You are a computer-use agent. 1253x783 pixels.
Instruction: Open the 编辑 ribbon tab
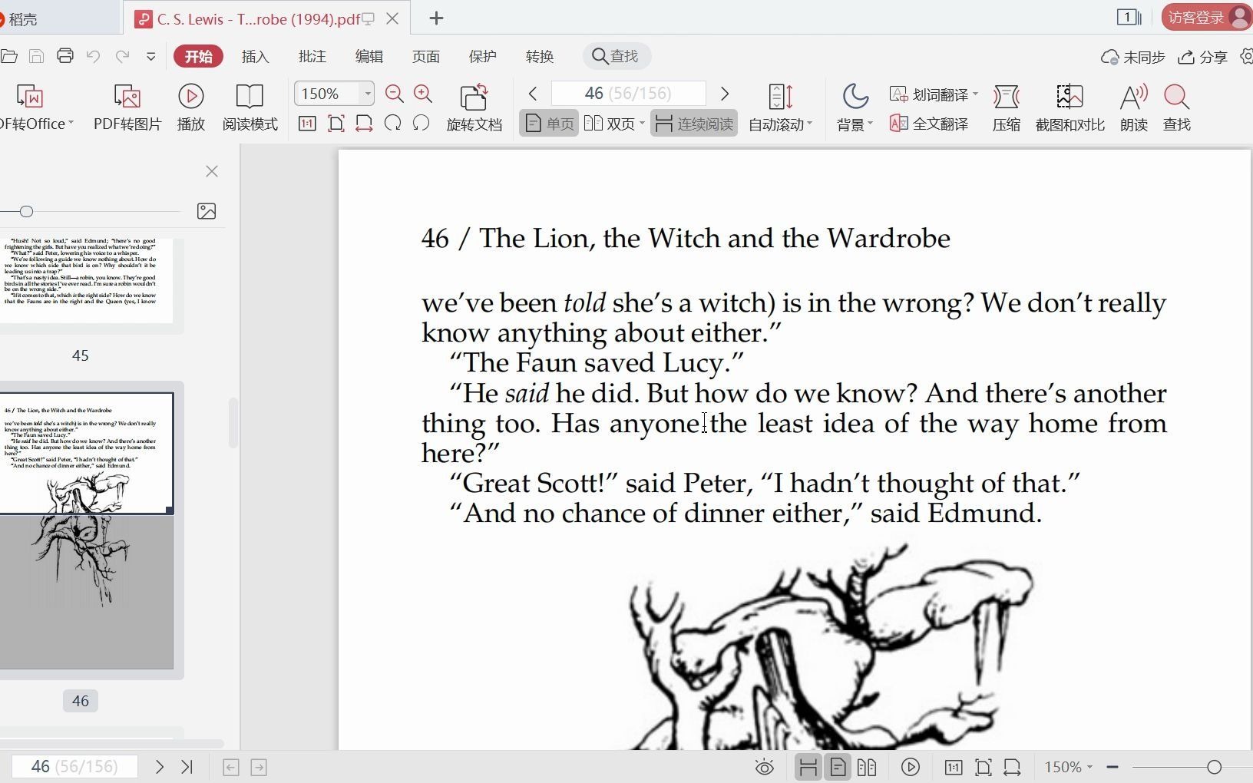click(x=369, y=56)
